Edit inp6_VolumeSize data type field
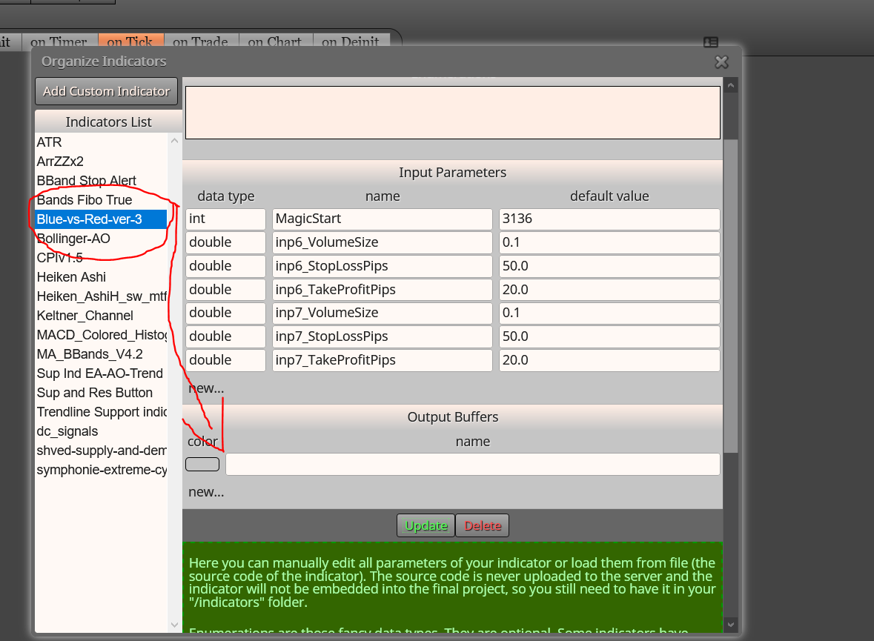Screen dimensions: 874x641 (x=226, y=242)
